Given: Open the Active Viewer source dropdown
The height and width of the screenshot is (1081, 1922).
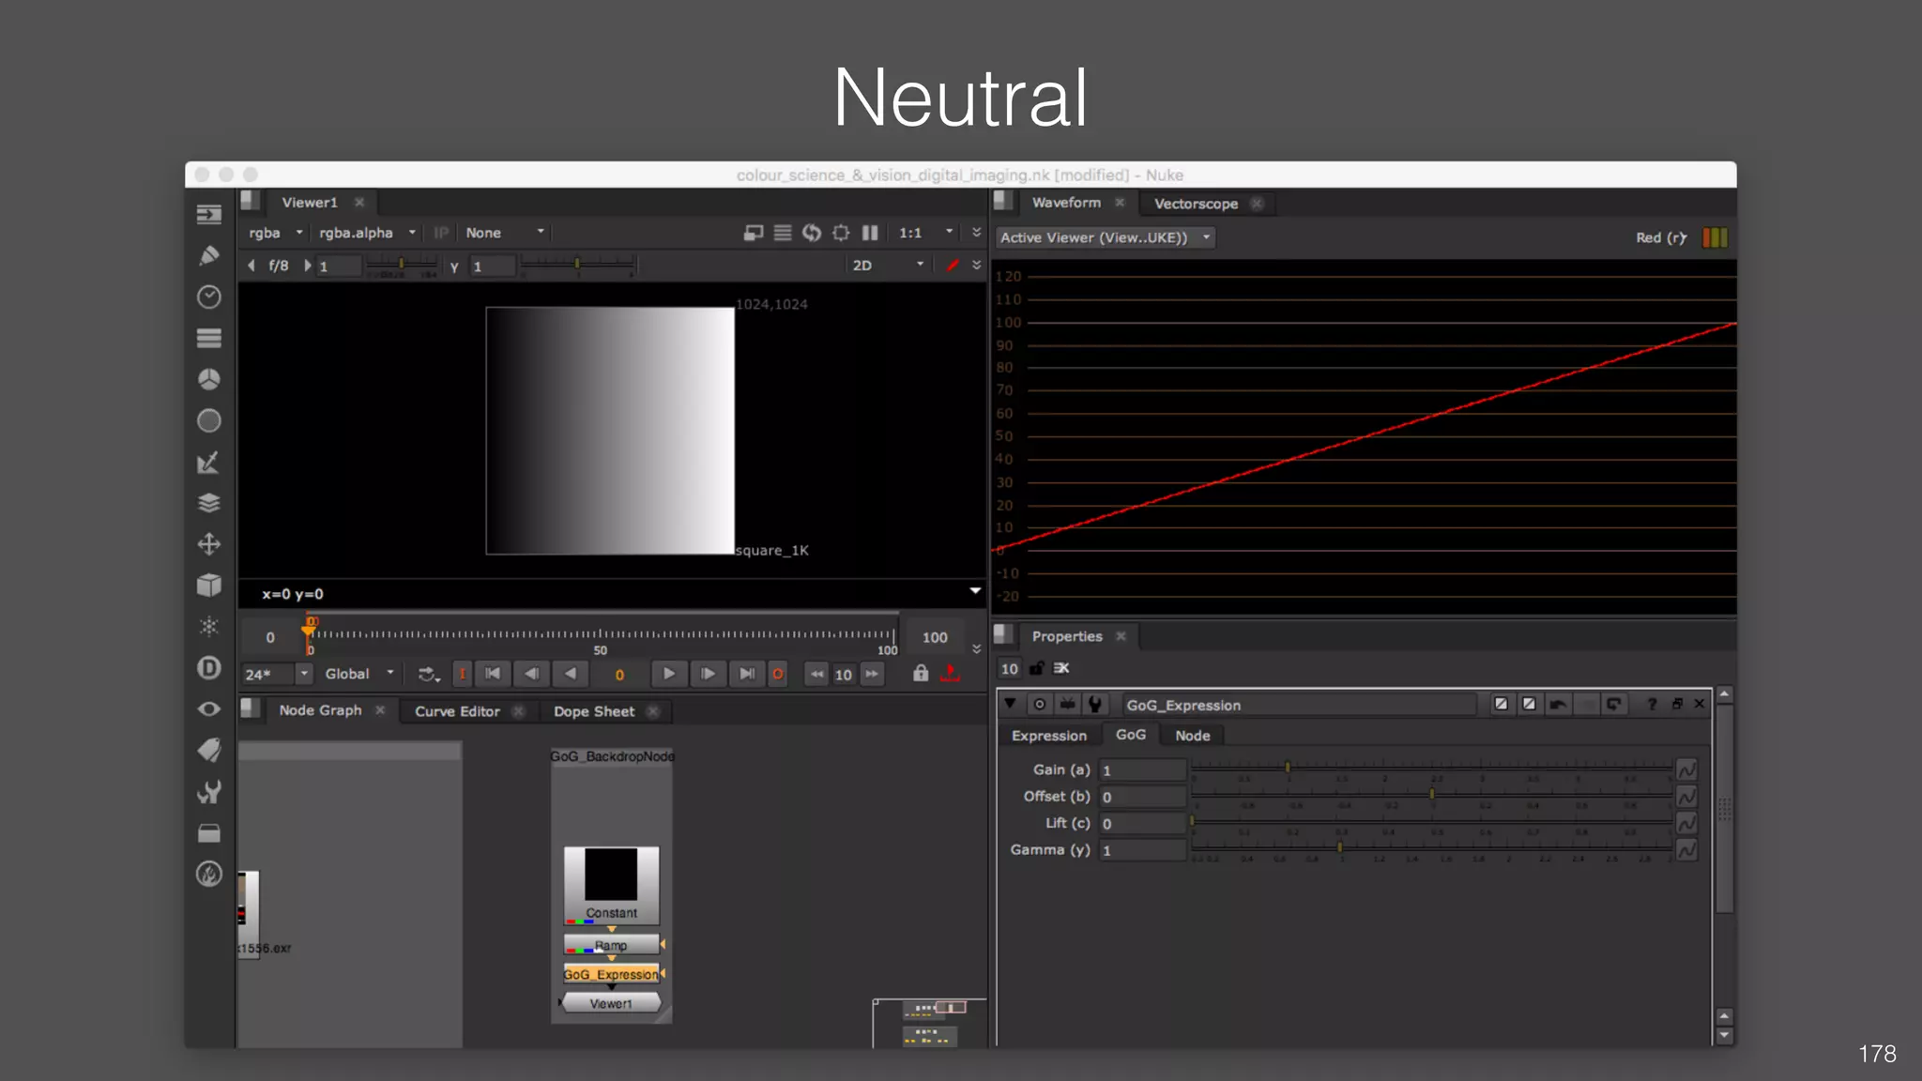Looking at the screenshot, I should click(1105, 237).
